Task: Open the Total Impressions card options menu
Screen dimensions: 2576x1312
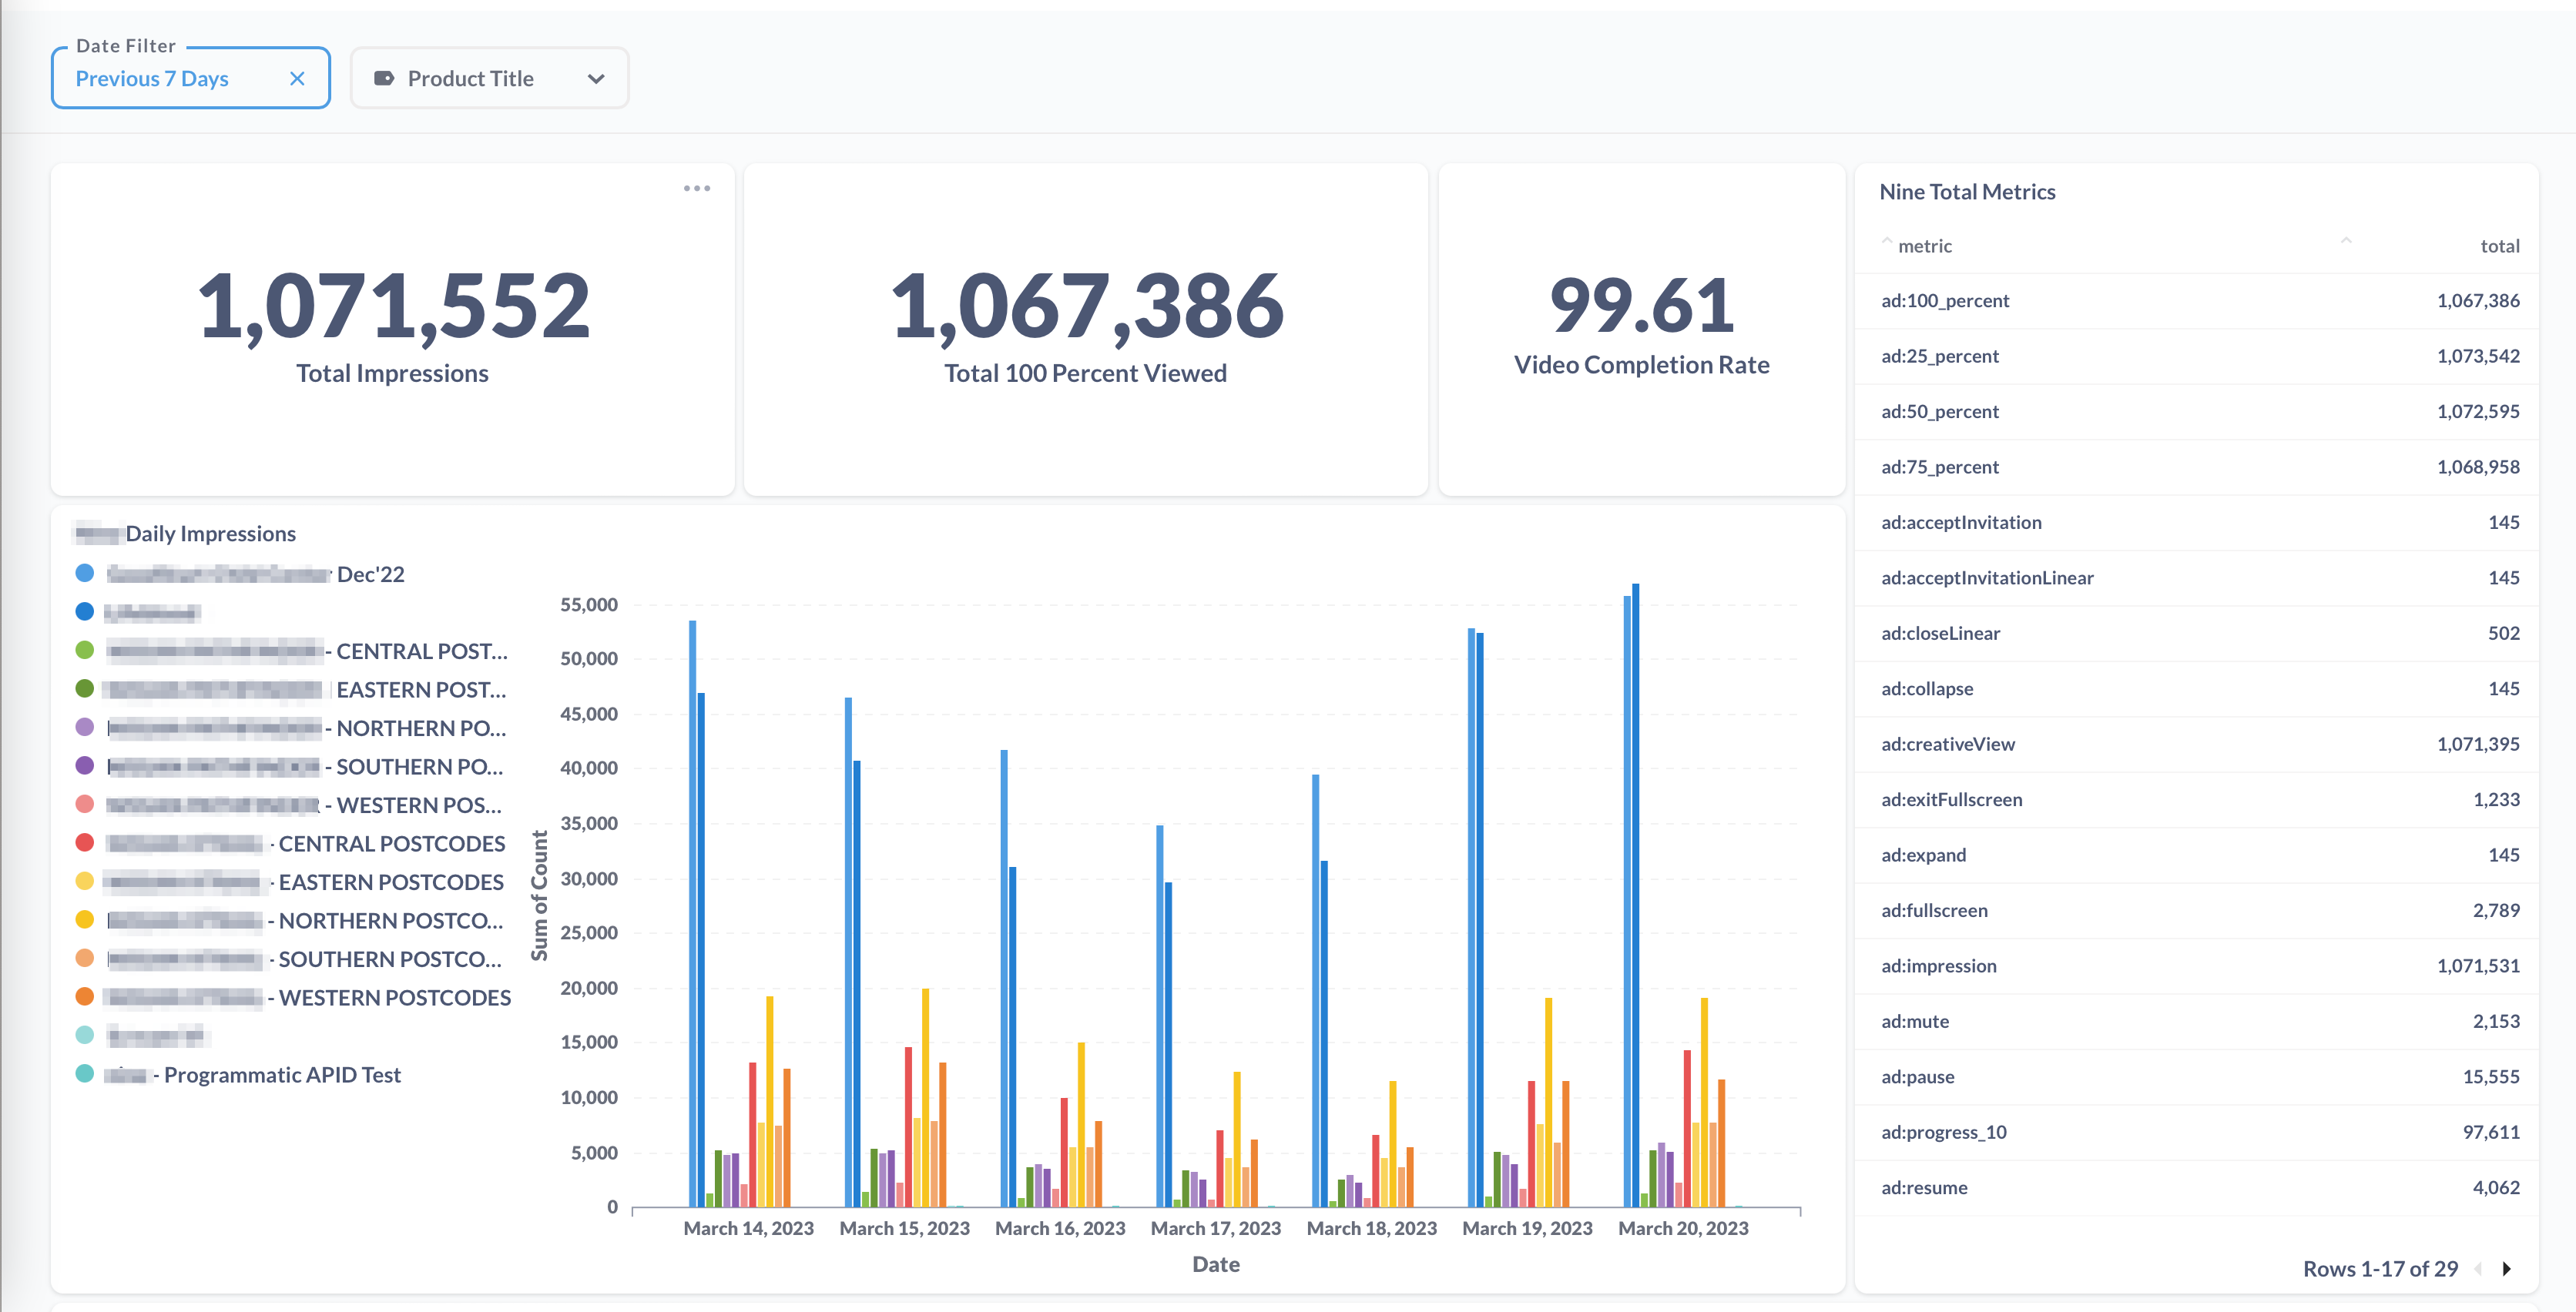Action: [696, 189]
